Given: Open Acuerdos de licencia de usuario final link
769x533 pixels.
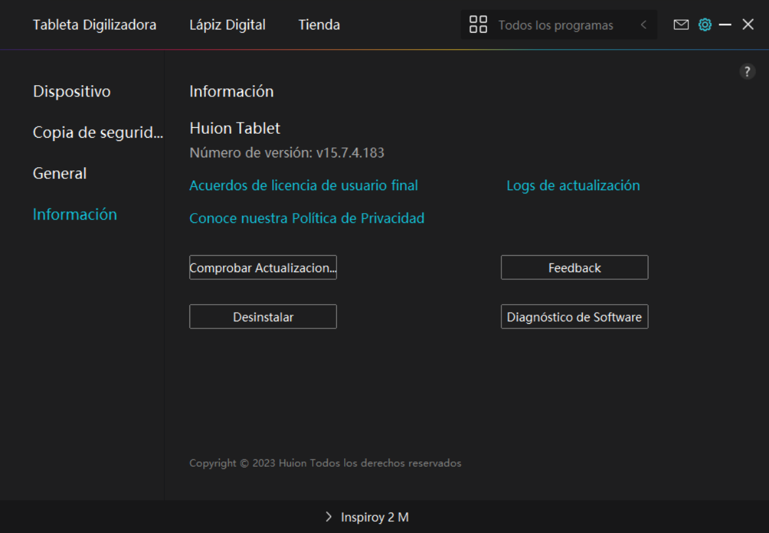Looking at the screenshot, I should pyautogui.click(x=304, y=186).
